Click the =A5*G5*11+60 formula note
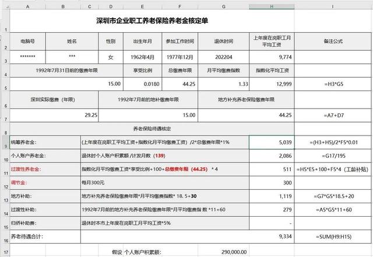Screen dimensions: 373x257 point(333,210)
